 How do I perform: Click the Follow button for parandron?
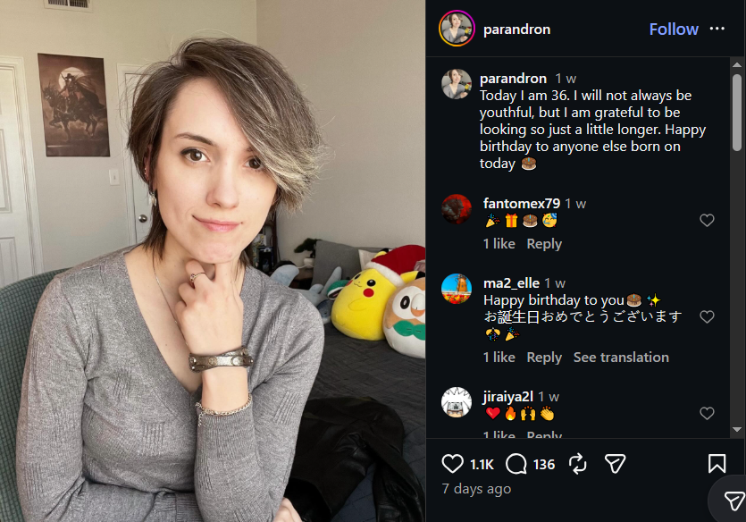[x=674, y=29]
